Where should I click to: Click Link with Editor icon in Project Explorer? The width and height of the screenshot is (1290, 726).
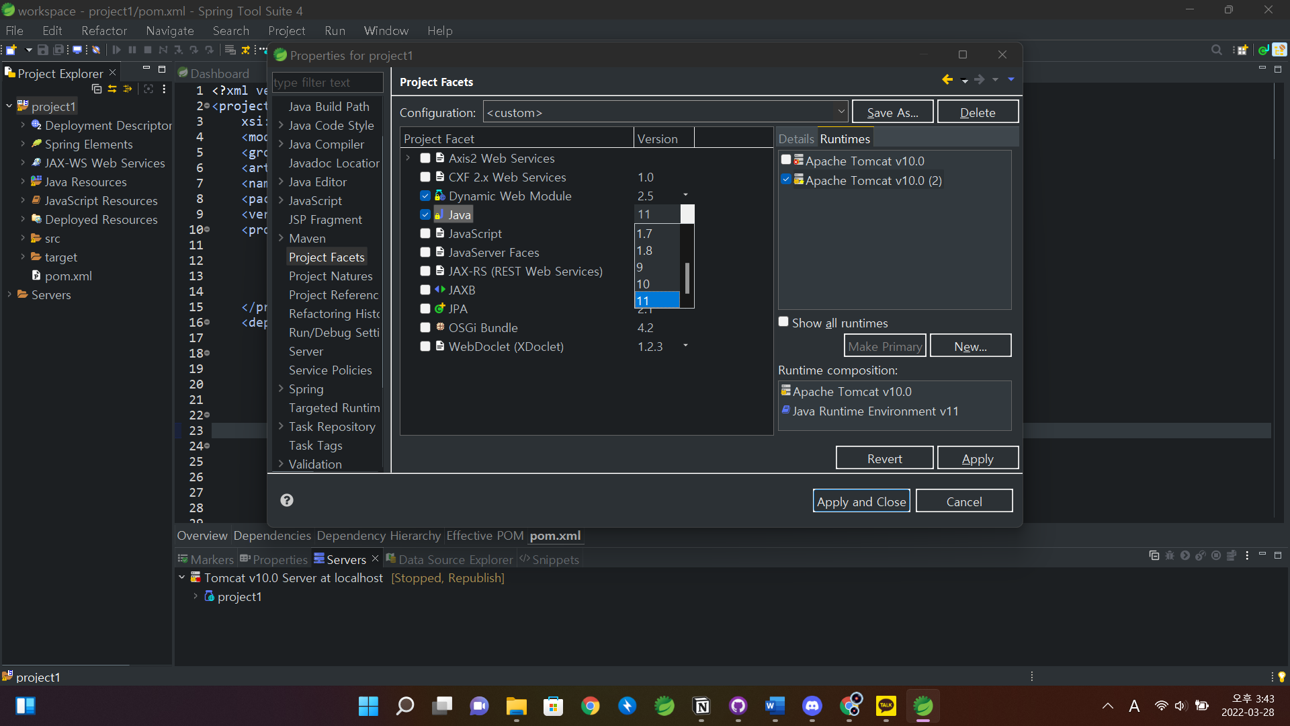(112, 89)
